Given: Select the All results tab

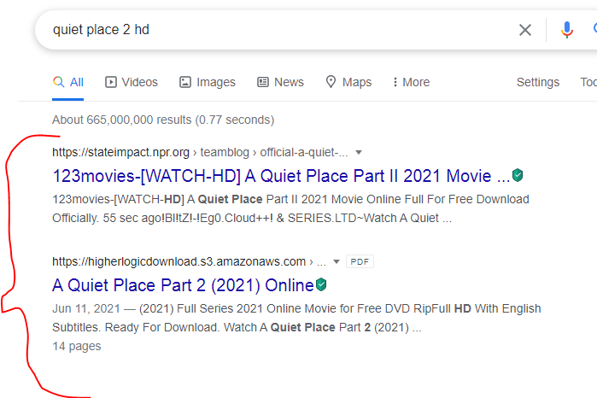Looking at the screenshot, I should click(68, 82).
